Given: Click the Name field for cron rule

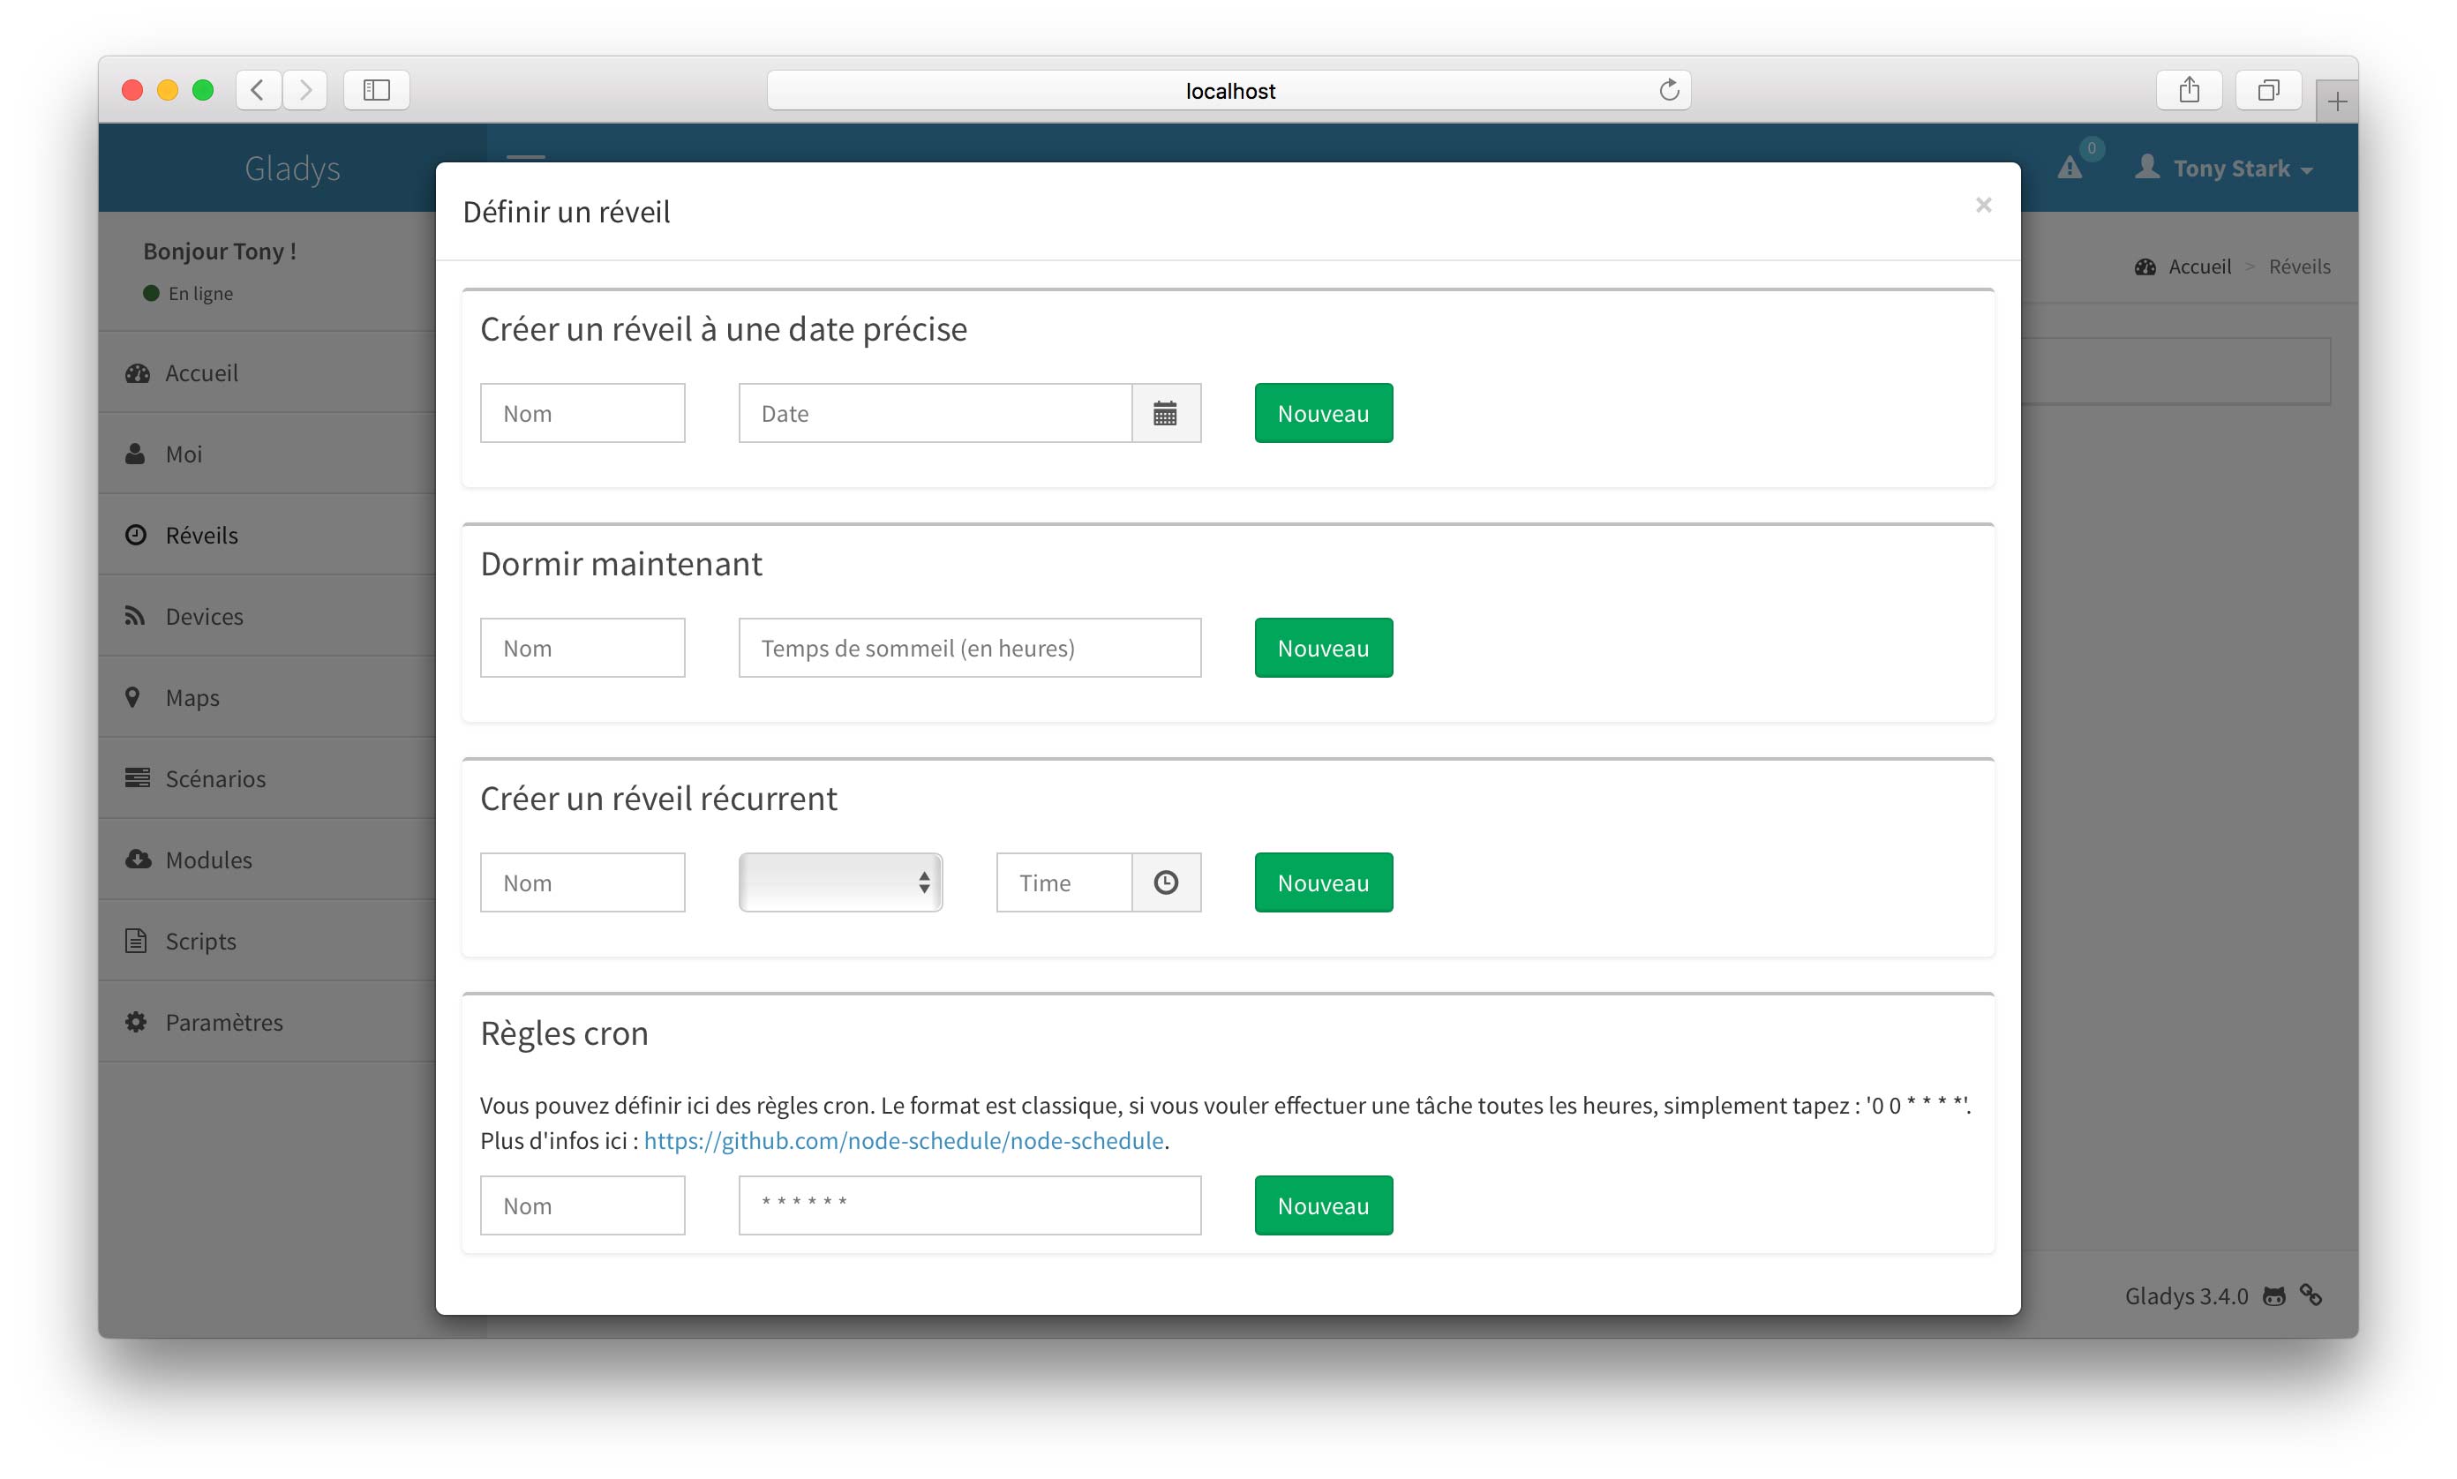Looking at the screenshot, I should coord(581,1204).
